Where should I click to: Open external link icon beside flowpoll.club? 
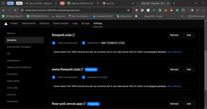[x=73, y=35]
